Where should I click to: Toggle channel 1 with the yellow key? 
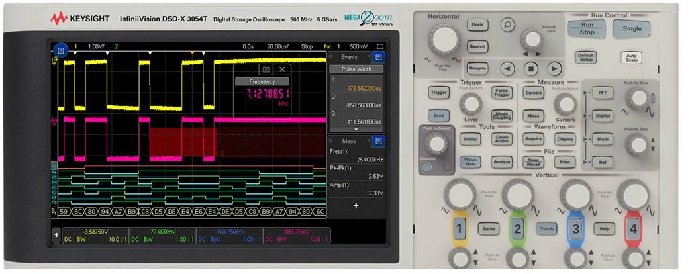[460, 229]
